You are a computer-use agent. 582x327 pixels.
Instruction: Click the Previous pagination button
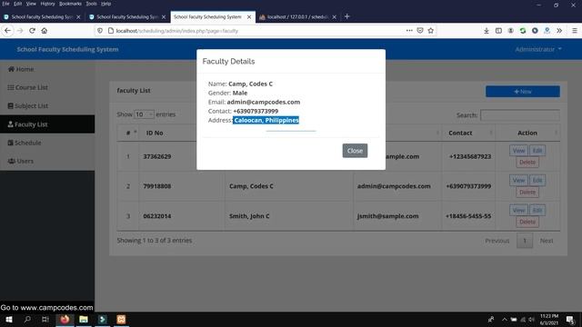pyautogui.click(x=497, y=241)
